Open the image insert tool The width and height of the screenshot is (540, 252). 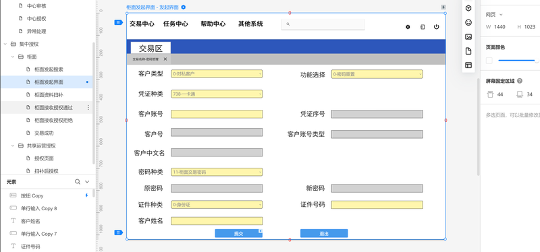point(468,37)
